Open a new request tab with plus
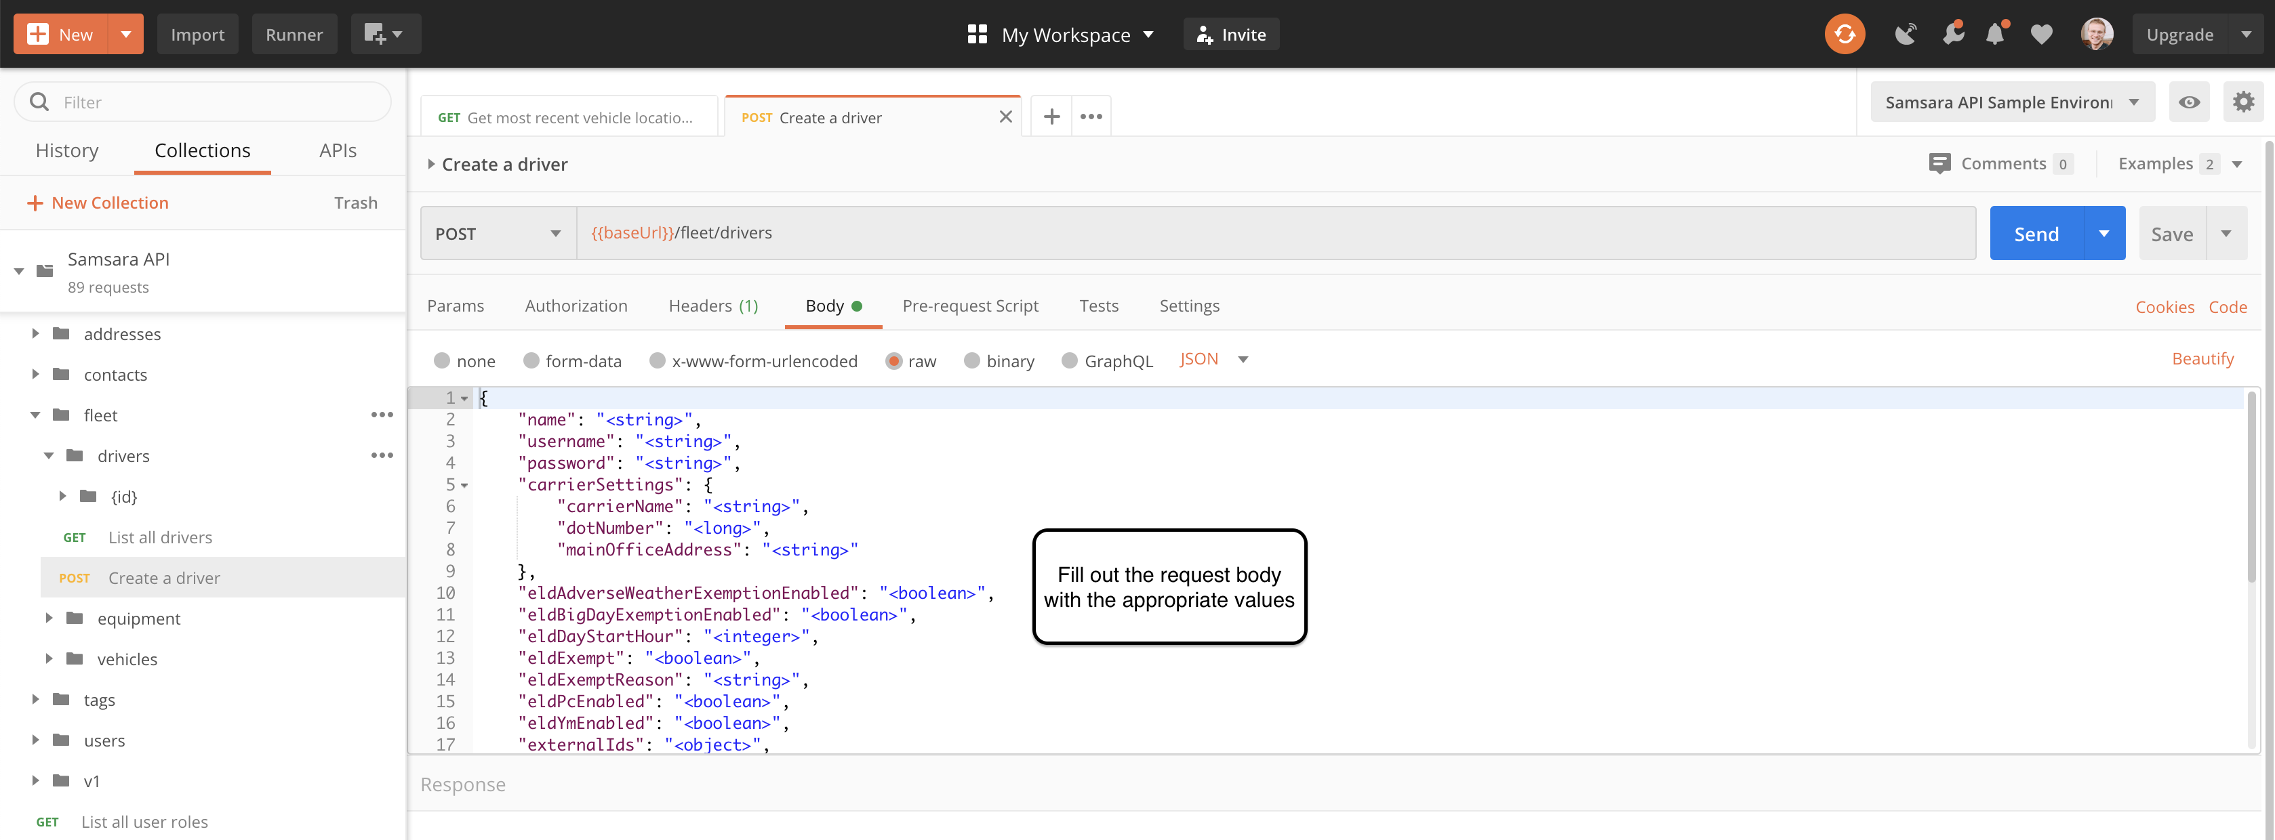 (x=1051, y=117)
